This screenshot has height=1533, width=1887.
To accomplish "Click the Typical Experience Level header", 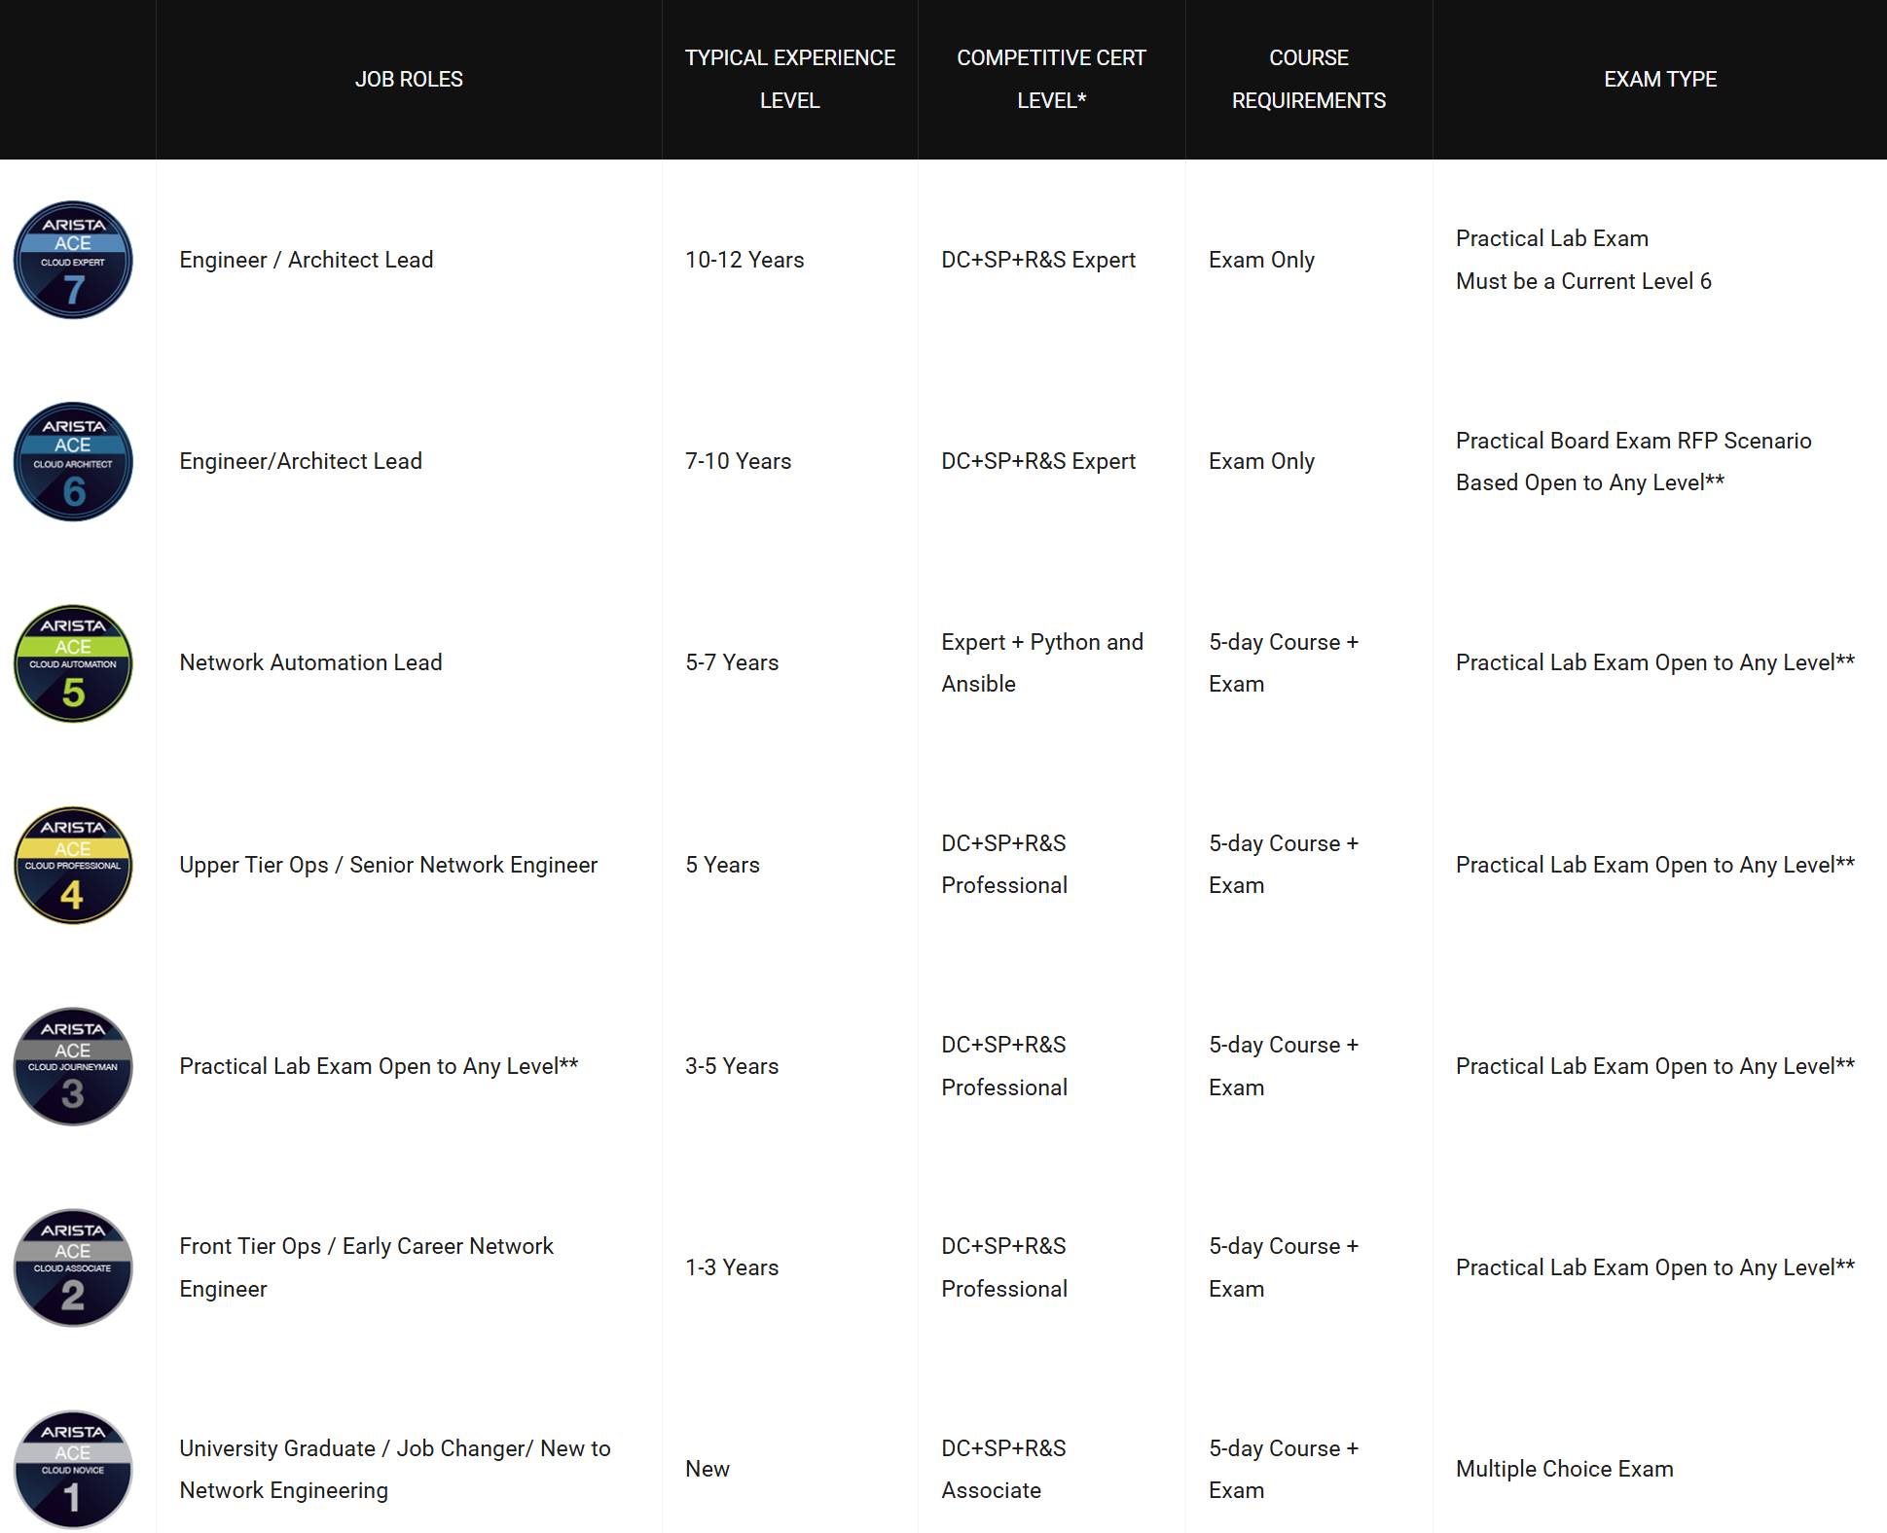I will [789, 79].
